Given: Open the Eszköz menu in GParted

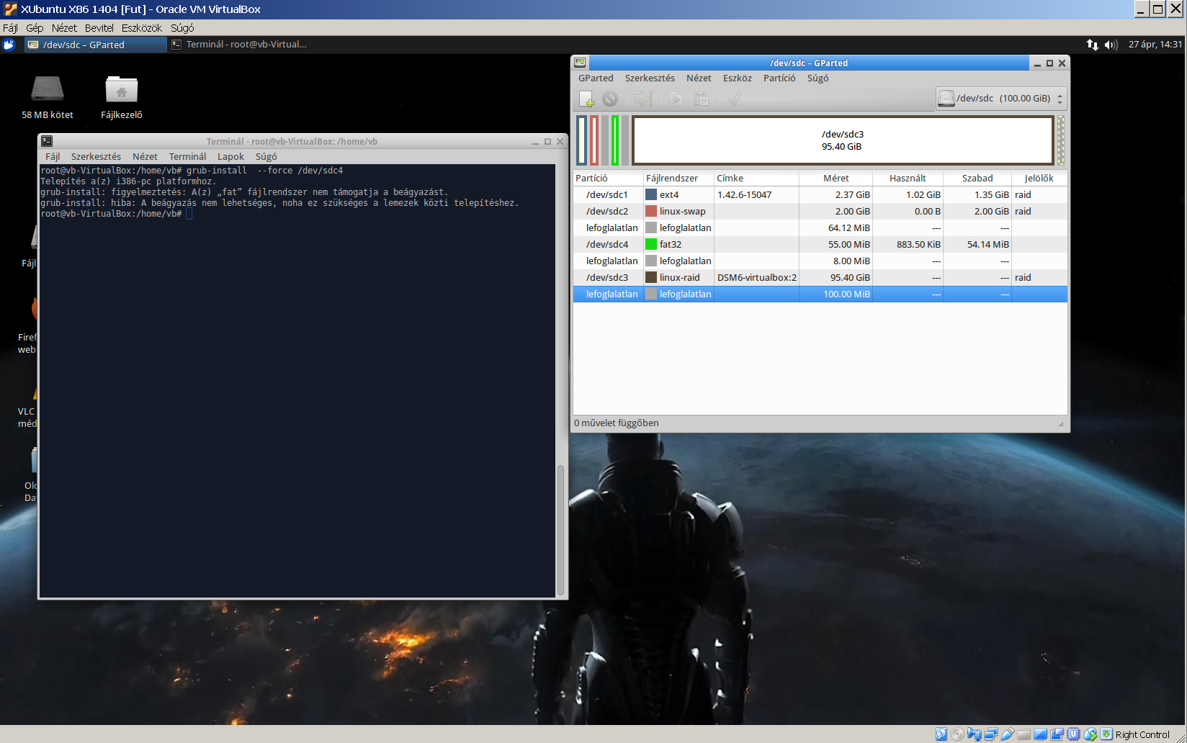Looking at the screenshot, I should coord(738,78).
